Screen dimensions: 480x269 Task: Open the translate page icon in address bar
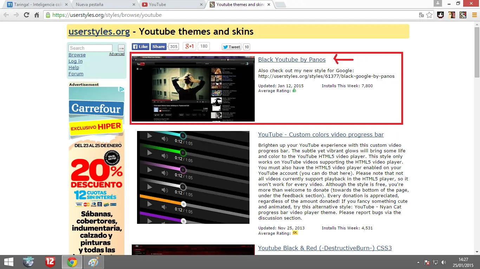tap(421, 15)
